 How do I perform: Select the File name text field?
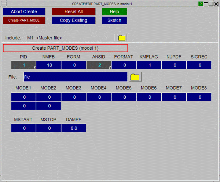click(75, 77)
